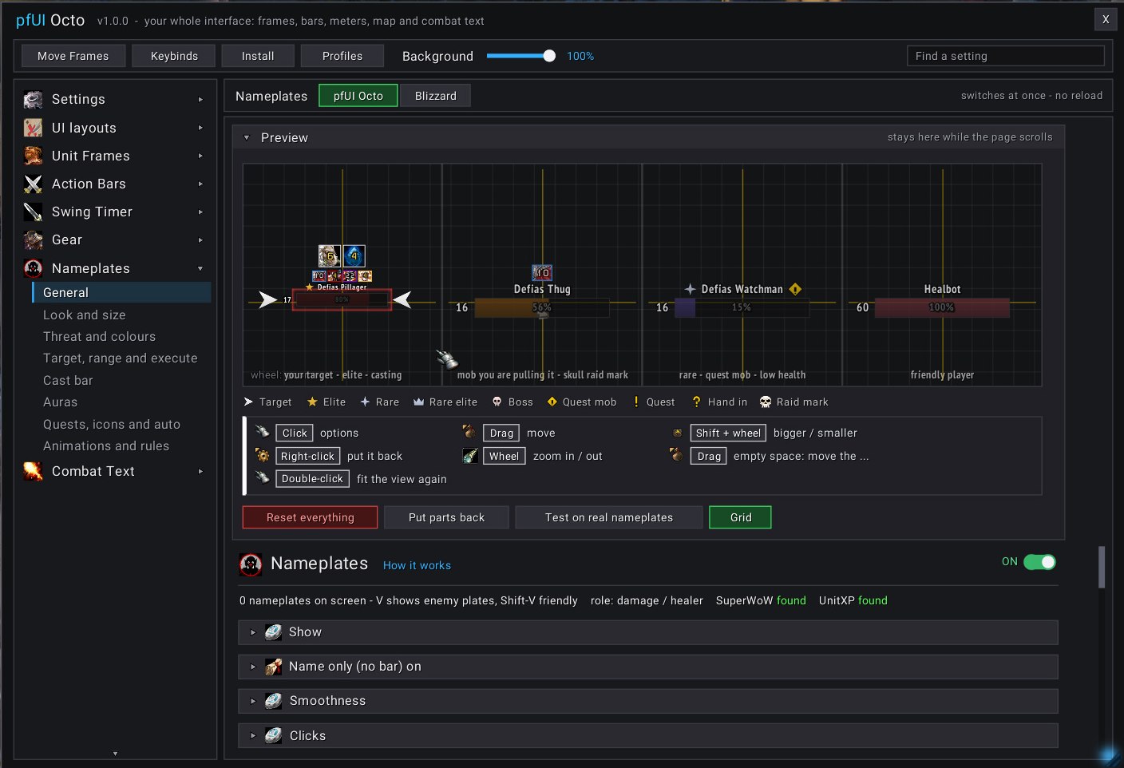Click the Keybinds button
1124x768 pixels.
coord(174,56)
